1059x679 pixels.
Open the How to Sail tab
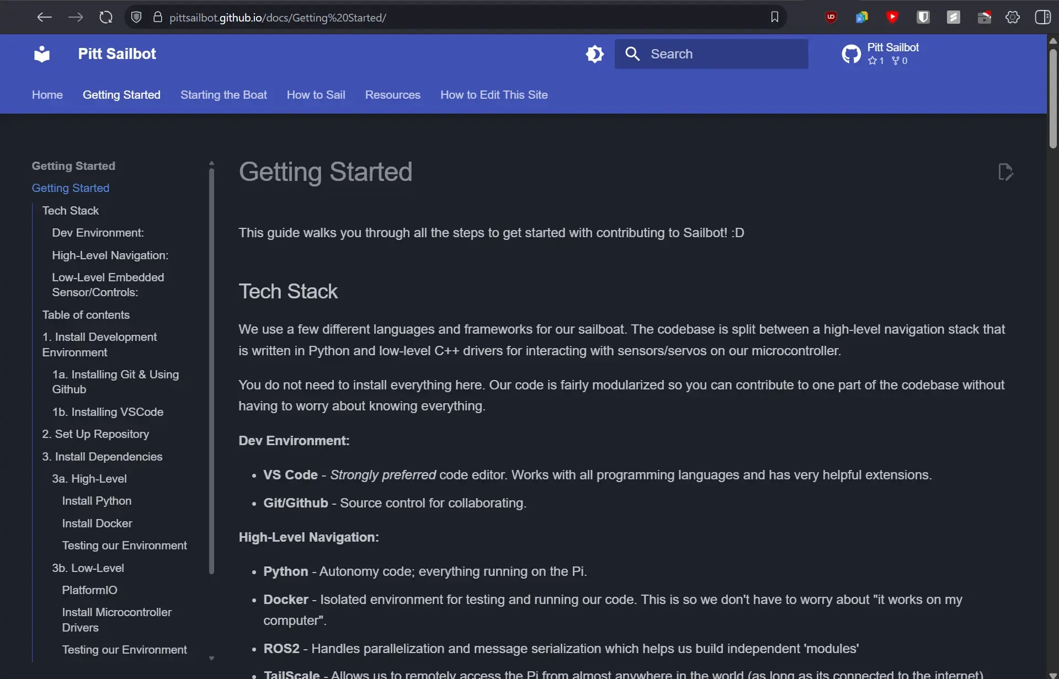click(x=316, y=95)
